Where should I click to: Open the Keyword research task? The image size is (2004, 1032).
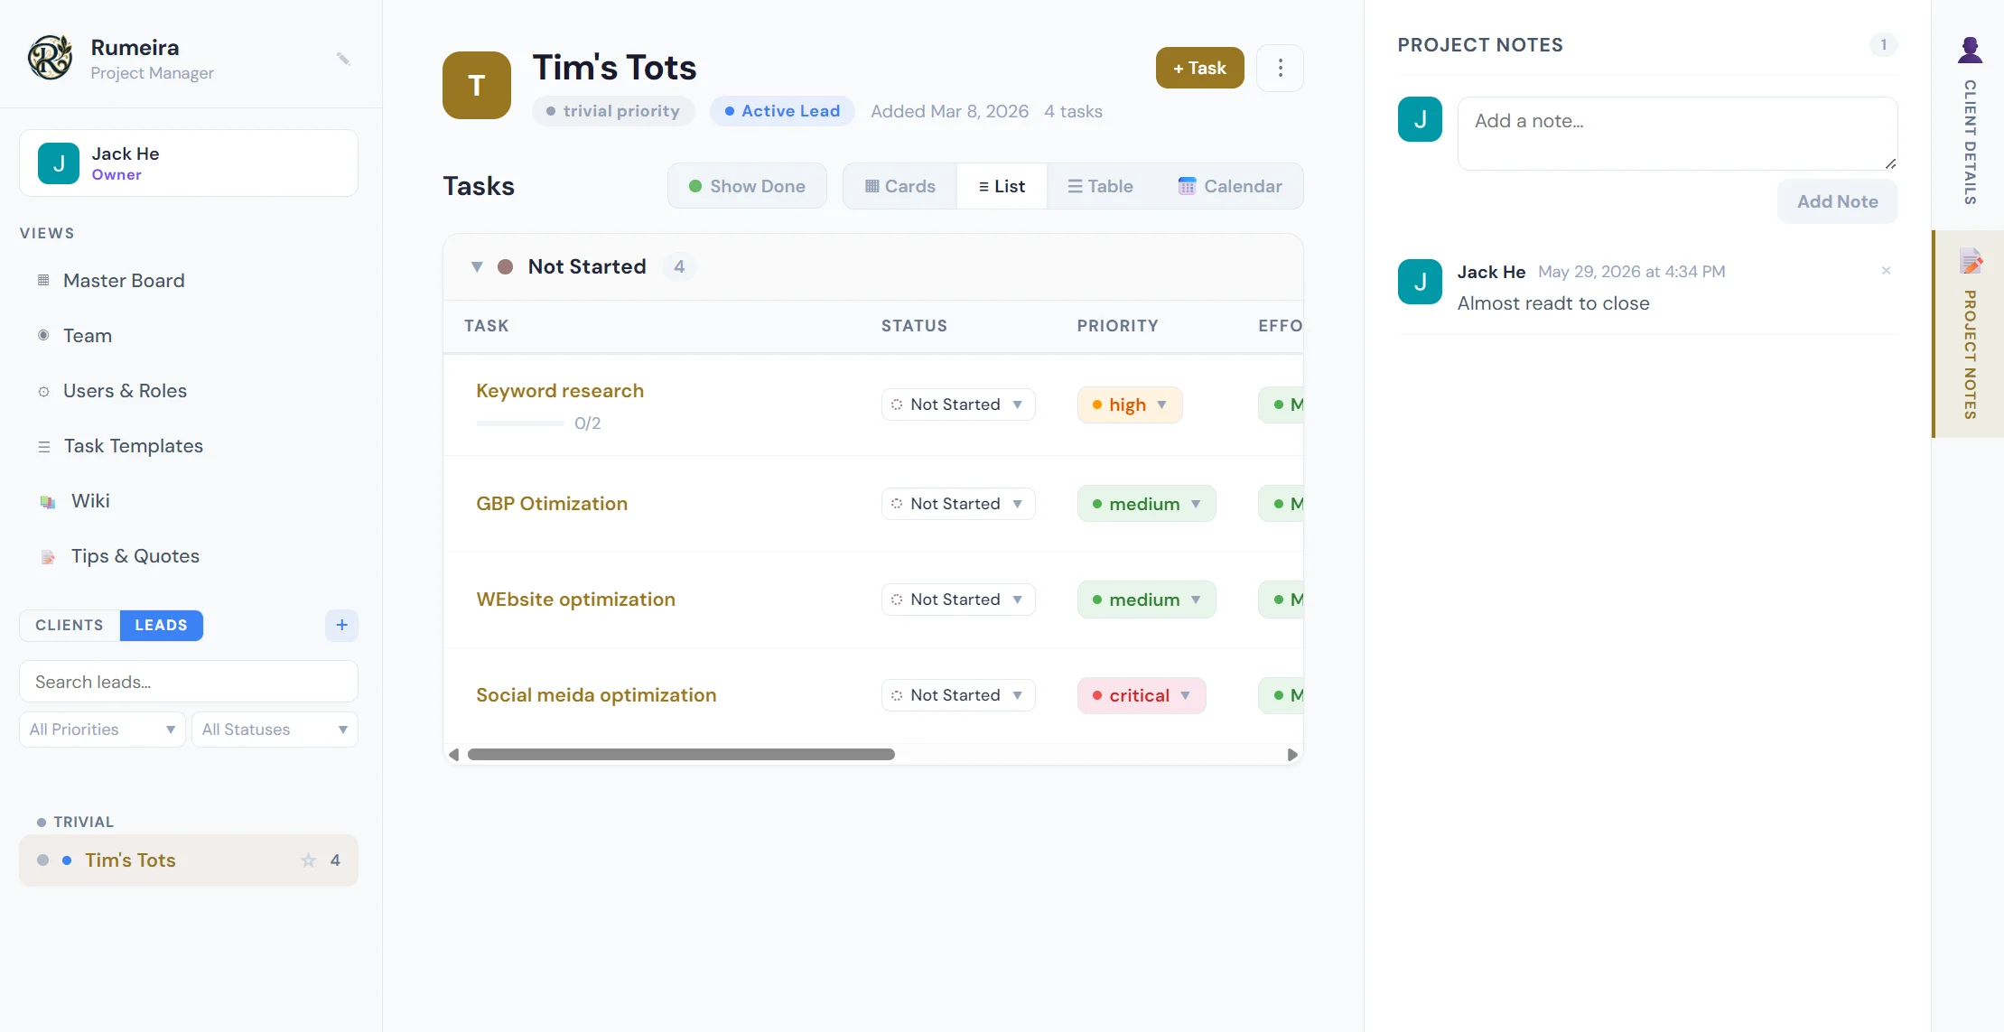[560, 391]
